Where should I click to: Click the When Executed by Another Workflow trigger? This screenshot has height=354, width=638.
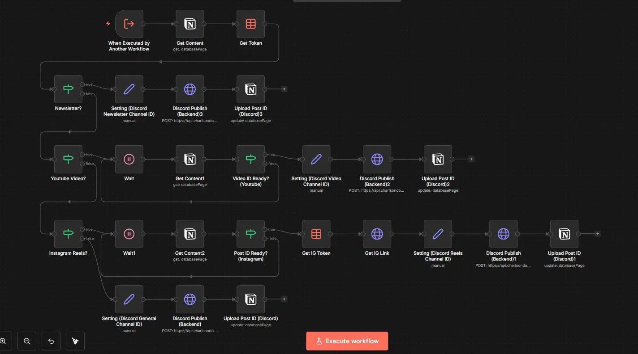129,24
